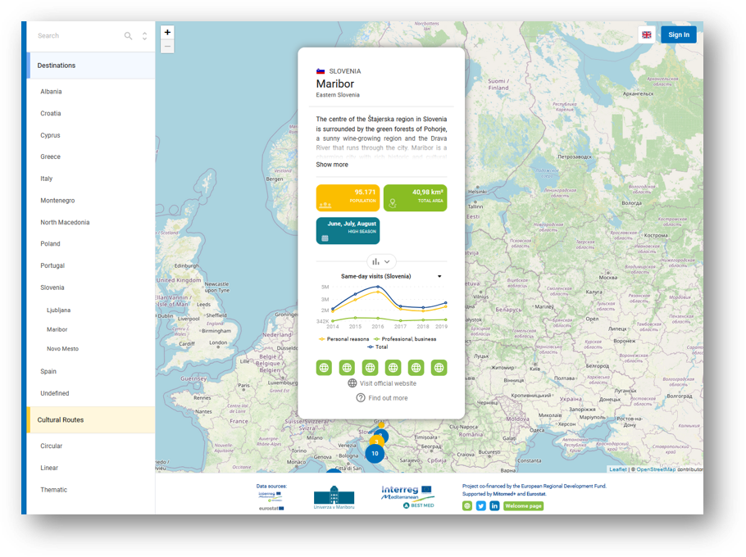Toggle Professional, business legend series
This screenshot has width=746, height=557.
coord(405,339)
